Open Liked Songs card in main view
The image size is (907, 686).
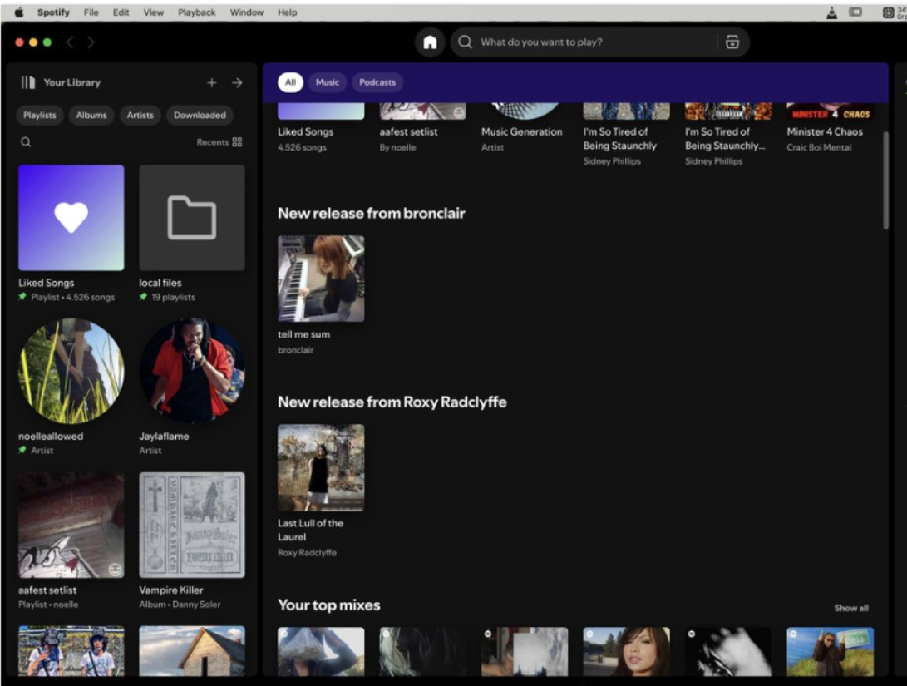(321, 128)
